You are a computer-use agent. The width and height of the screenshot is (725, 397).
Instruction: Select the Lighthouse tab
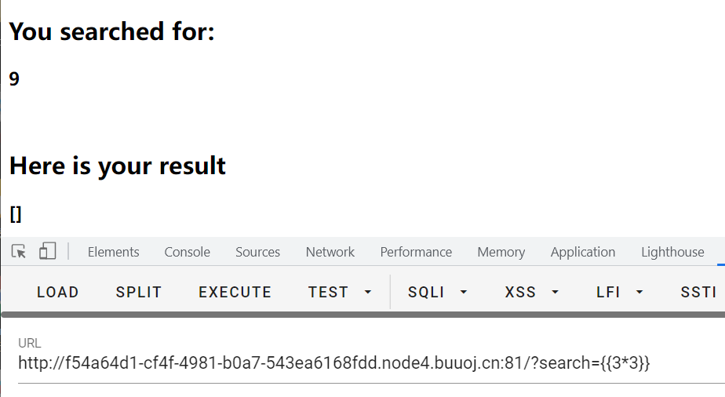[672, 252]
